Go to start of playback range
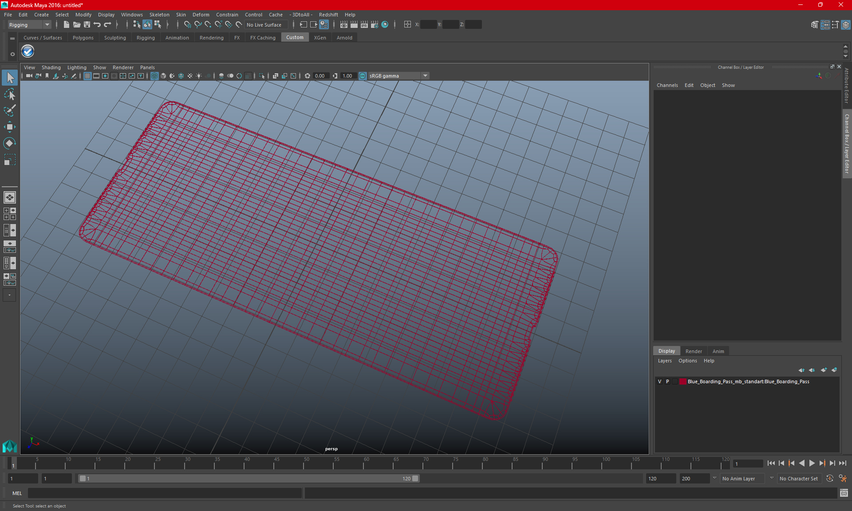 pyautogui.click(x=771, y=463)
